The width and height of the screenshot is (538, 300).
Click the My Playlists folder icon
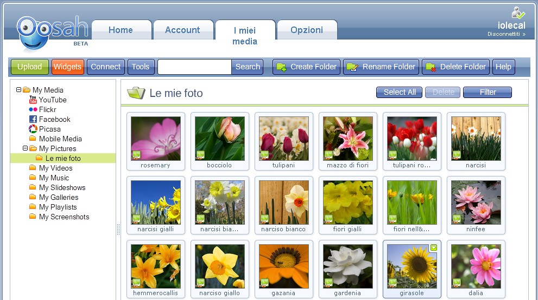(x=33, y=207)
